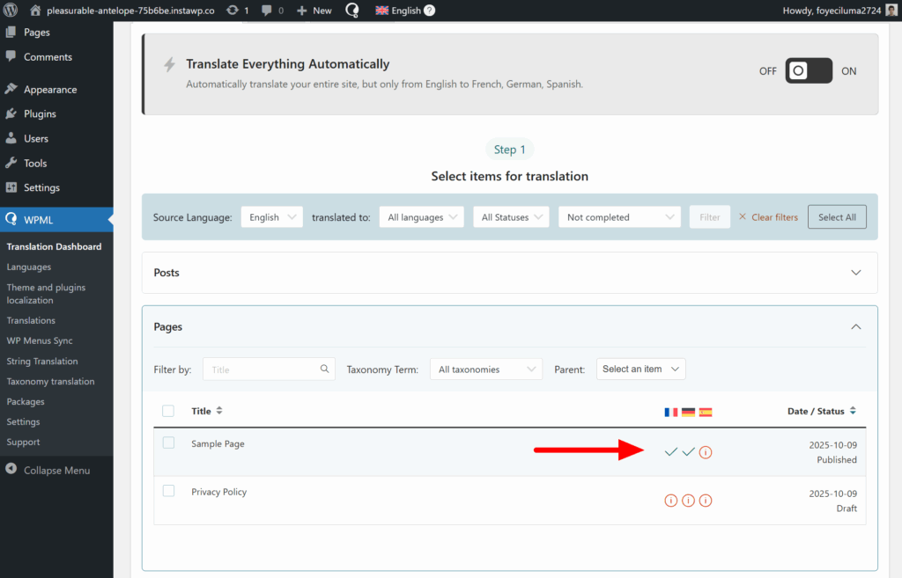Enable Translate Everything Automatically switch
This screenshot has height=578, width=902.
pos(808,70)
